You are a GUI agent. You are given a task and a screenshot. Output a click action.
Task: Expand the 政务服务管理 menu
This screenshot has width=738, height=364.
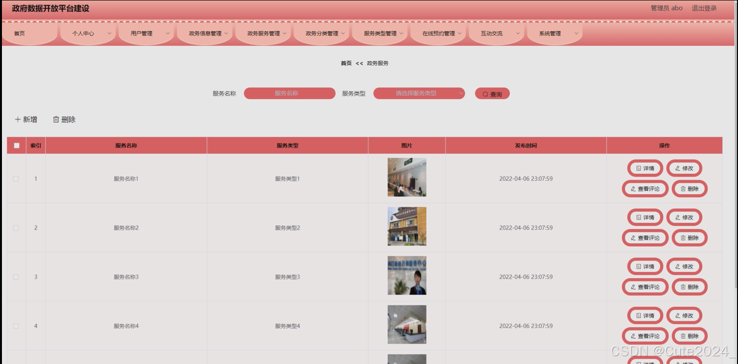point(263,33)
